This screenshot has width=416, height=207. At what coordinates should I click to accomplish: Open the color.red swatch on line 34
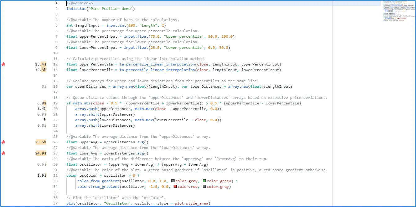click(x=175, y=187)
